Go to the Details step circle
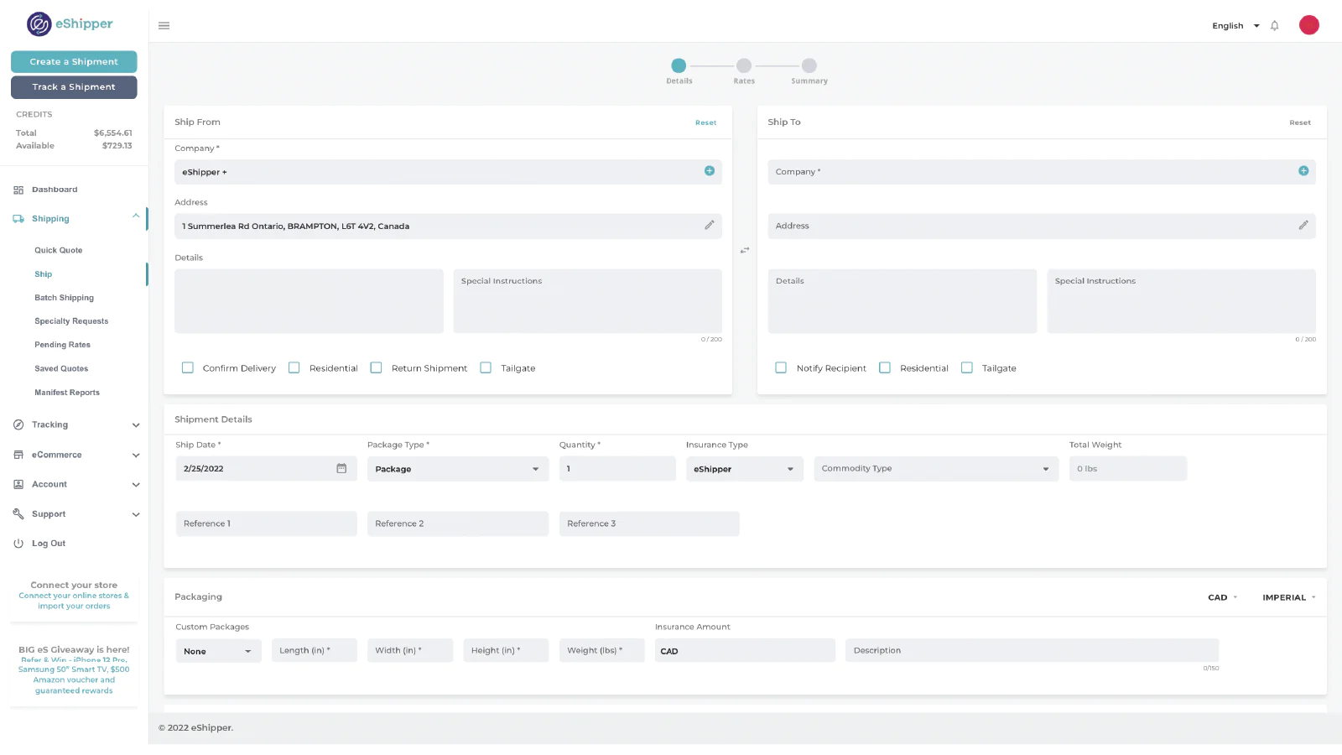The height and width of the screenshot is (755, 1342). (x=679, y=65)
